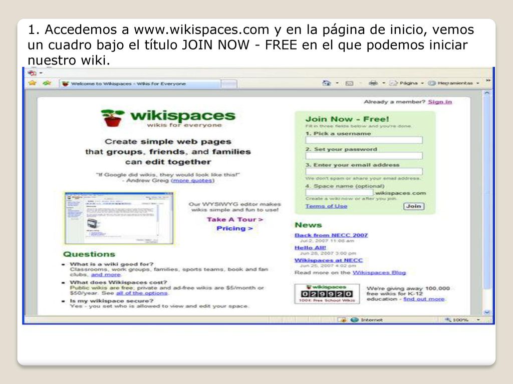Click the 'Join Now - Free!' heading

pos(347,119)
